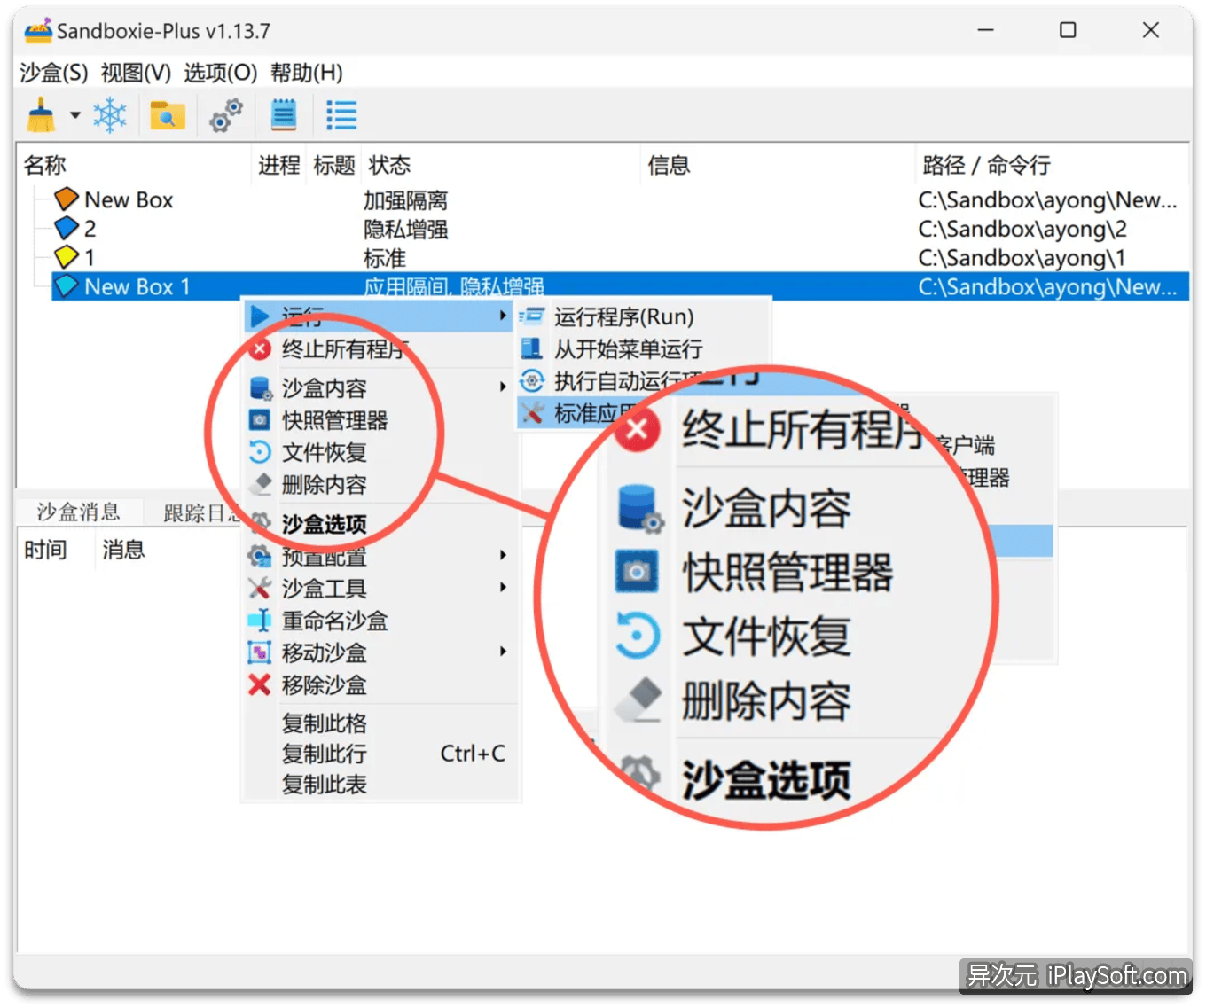Expand the 移动沙盒 submenu arrow

503,652
